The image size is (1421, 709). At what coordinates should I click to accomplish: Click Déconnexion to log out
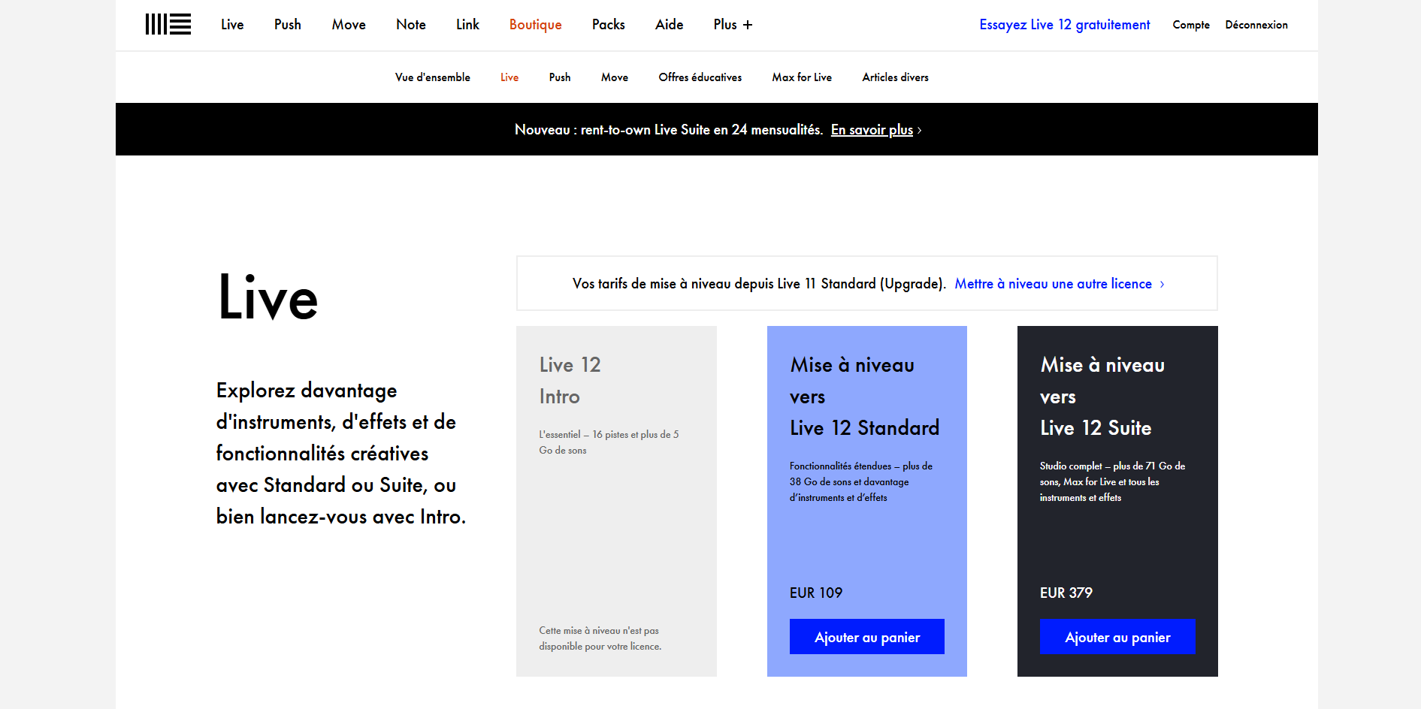click(1256, 25)
